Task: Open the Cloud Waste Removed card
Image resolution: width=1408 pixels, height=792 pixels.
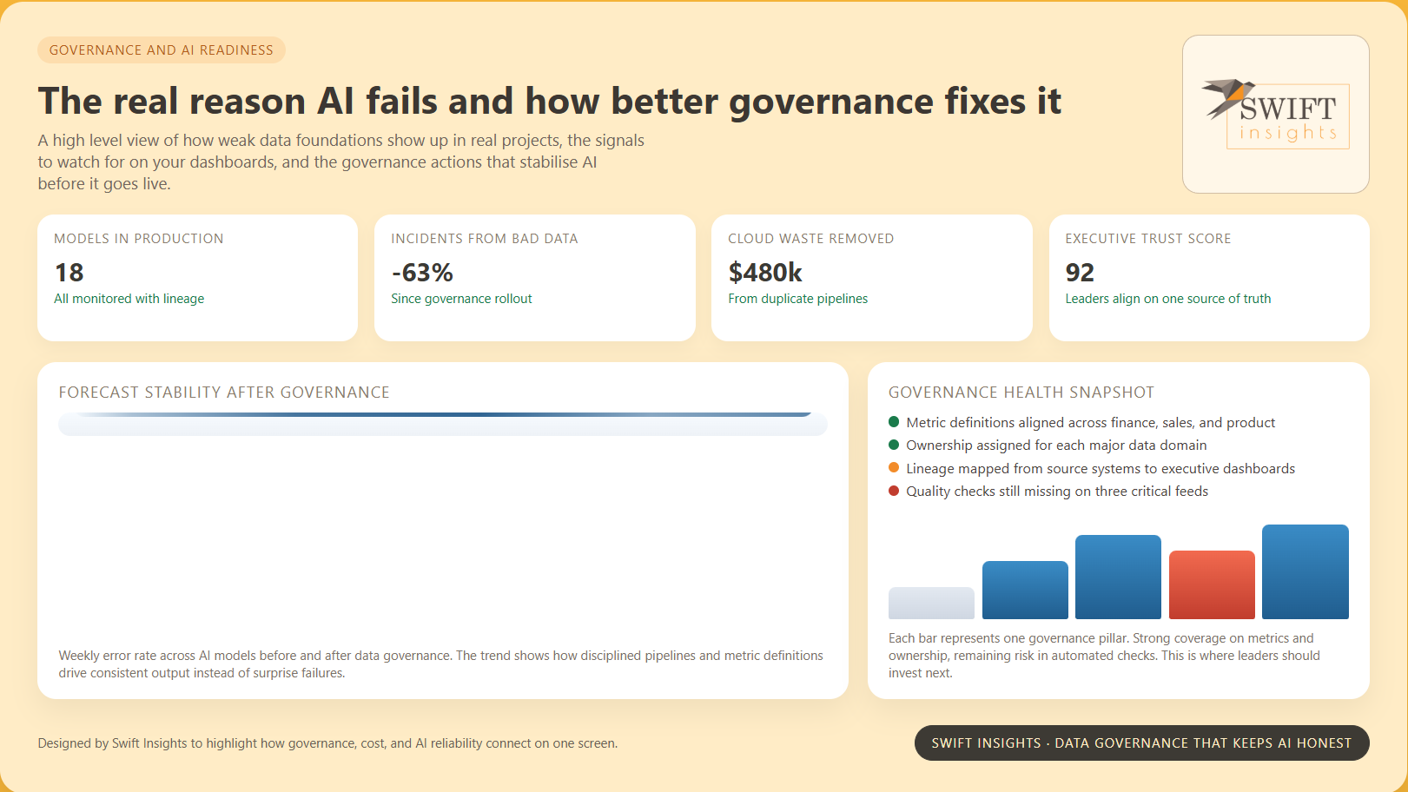Action: click(x=871, y=278)
